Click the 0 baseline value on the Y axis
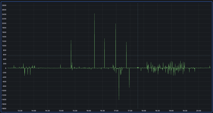This screenshot has height=113, width=213. click(x=6, y=68)
